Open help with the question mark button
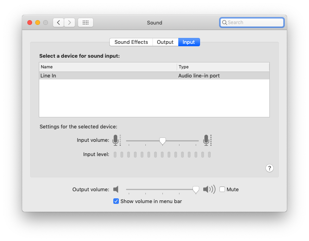The image size is (309, 241). [x=269, y=168]
